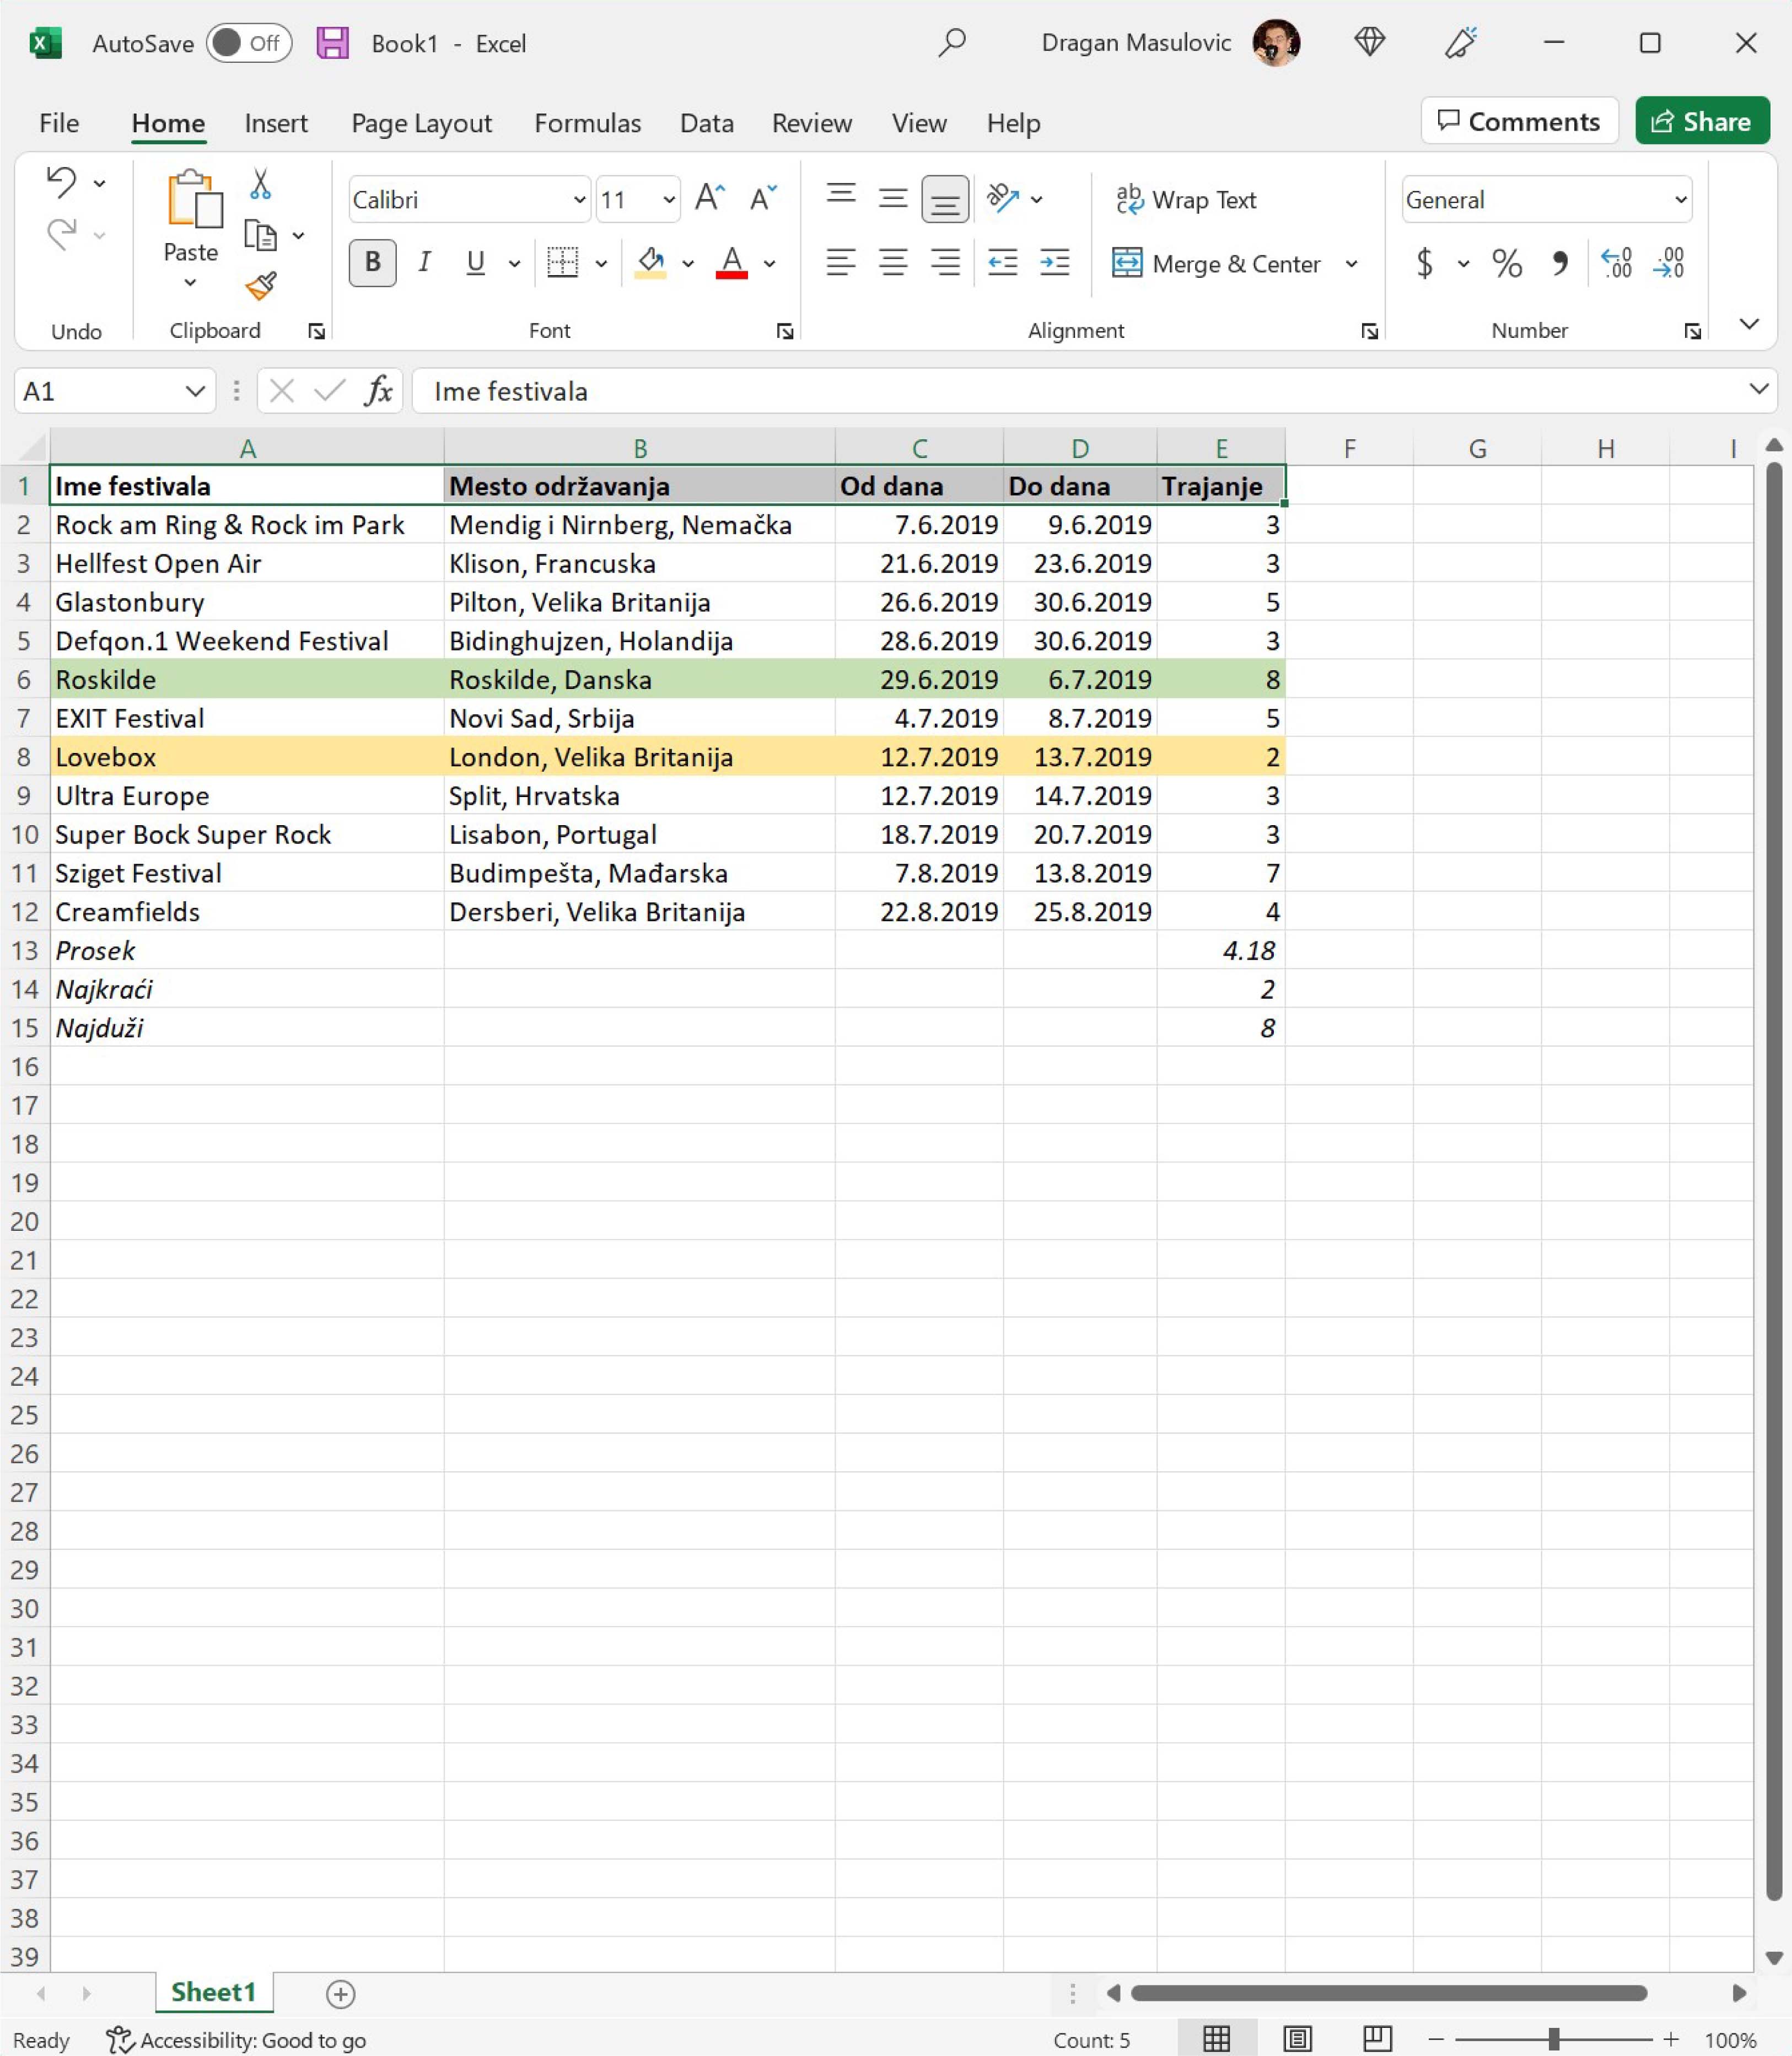Screen dimensions: 1792x2056
Task: Click the Insert Function fx icon
Action: (x=378, y=391)
